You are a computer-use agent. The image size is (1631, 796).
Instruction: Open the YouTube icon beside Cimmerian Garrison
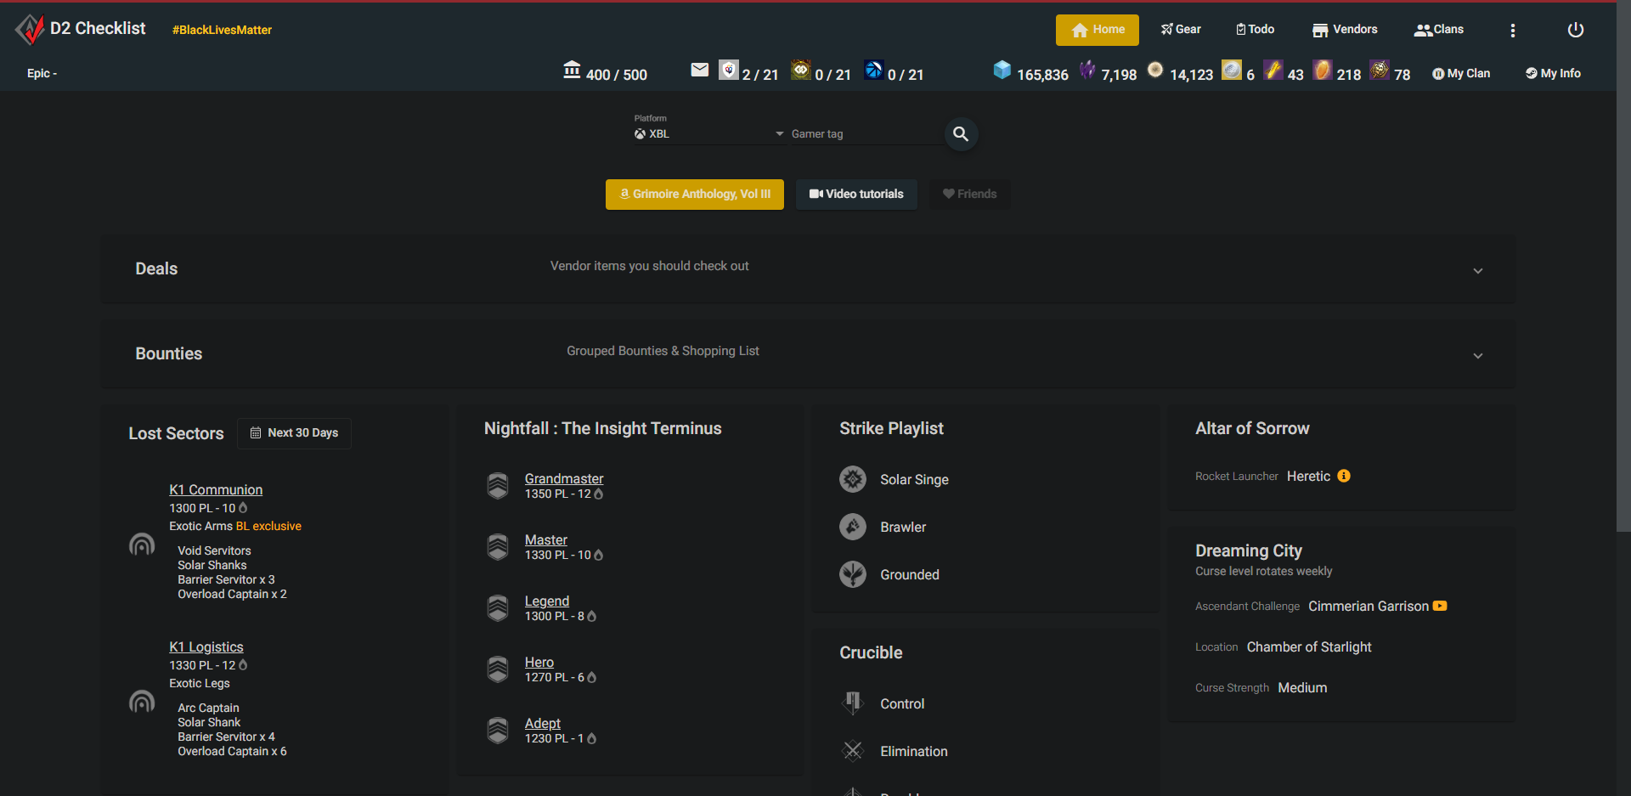click(1441, 606)
